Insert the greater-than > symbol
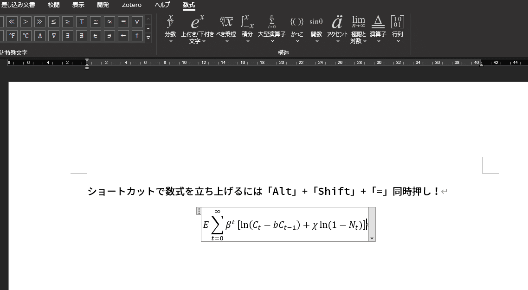Screen dimensions: 528x290 (x=26, y=22)
